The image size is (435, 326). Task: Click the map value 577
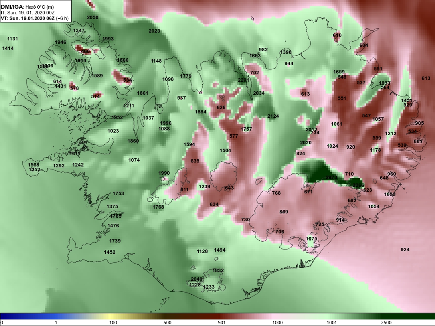[234, 136]
